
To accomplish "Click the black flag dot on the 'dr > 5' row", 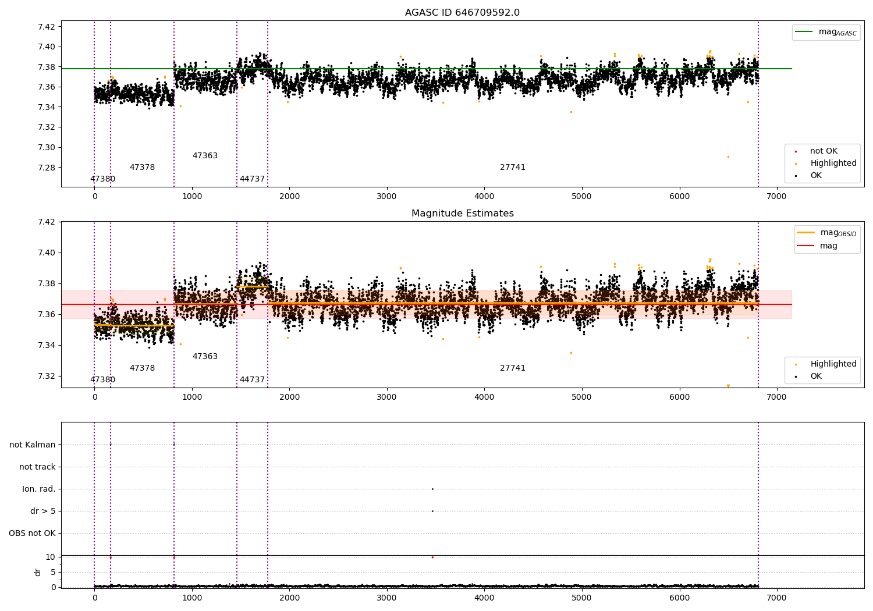I will [x=432, y=511].
